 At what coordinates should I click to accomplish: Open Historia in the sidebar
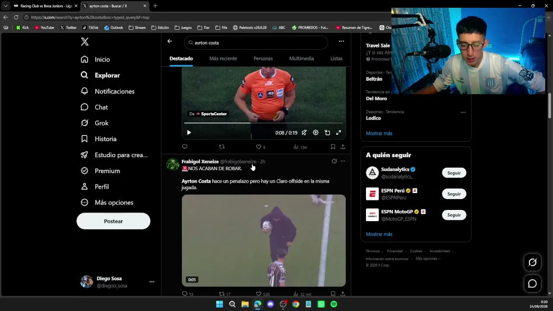point(99,139)
